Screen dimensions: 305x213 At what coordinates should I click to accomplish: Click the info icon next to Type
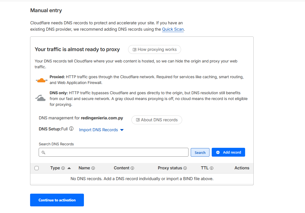pyautogui.click(x=63, y=168)
